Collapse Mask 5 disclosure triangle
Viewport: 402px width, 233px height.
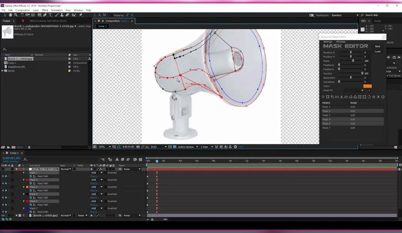(24, 201)
